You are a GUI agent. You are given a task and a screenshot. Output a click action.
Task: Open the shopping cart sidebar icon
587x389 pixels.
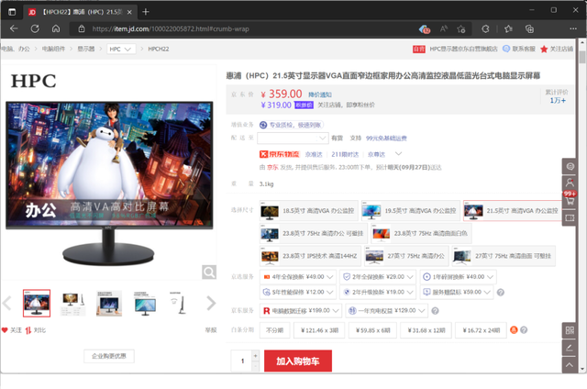tap(570, 201)
